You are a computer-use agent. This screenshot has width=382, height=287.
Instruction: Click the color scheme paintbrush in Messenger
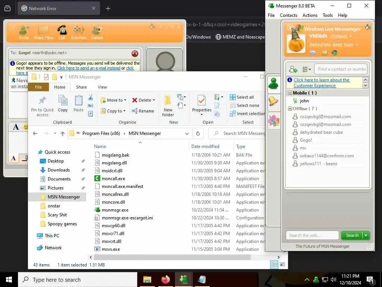tap(368, 27)
